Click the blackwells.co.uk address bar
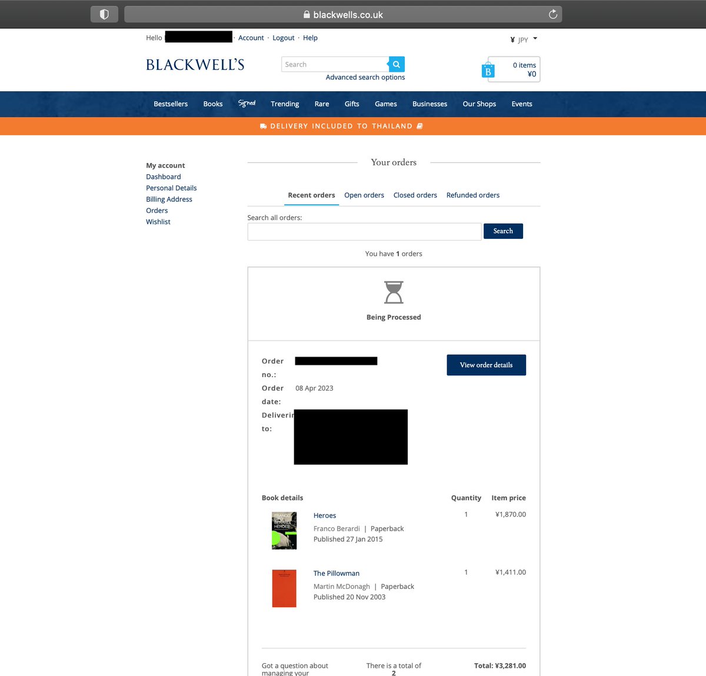 [x=343, y=14]
